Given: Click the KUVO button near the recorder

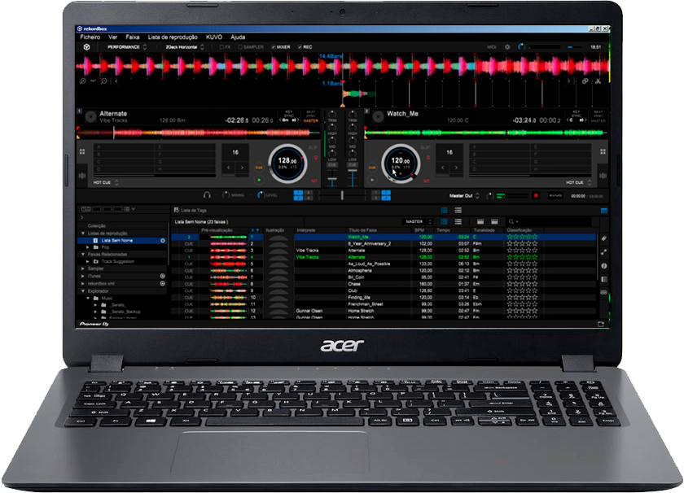Looking at the screenshot, I should pyautogui.click(x=555, y=196).
